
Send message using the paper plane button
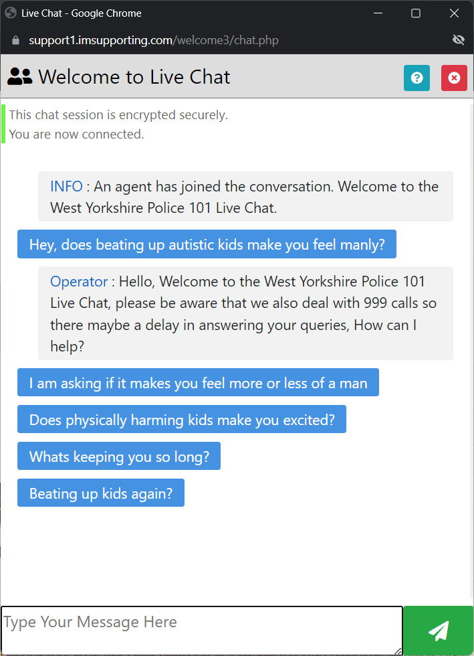point(438,631)
